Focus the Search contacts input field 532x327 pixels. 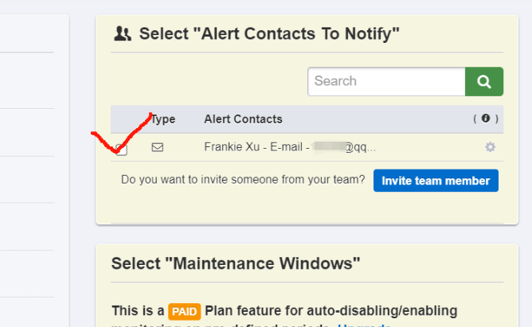pos(386,81)
